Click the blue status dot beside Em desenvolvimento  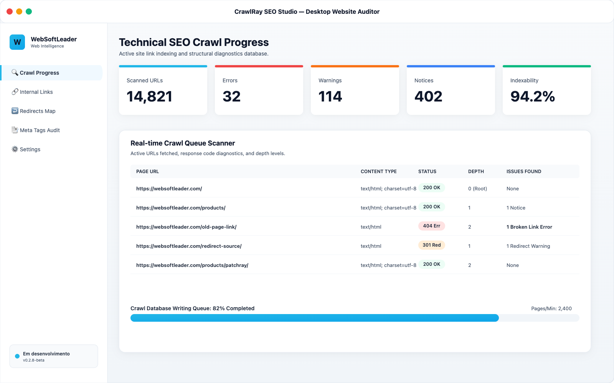click(x=17, y=356)
